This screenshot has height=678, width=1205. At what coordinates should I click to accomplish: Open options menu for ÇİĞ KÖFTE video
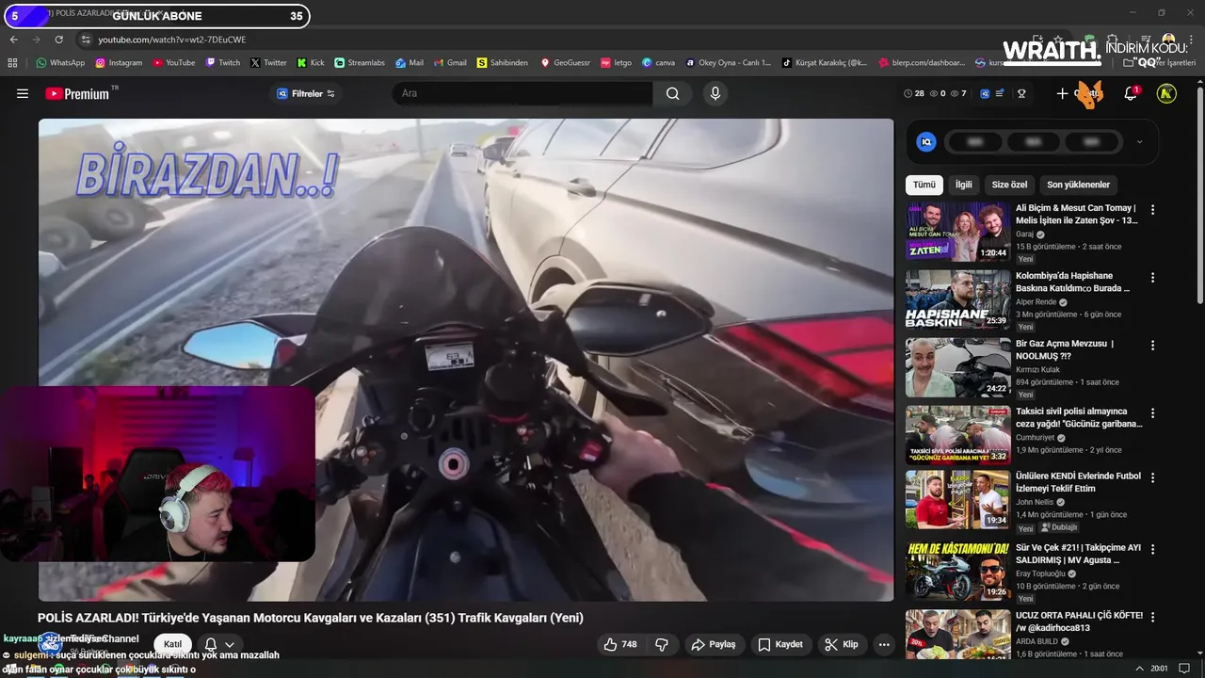(1152, 617)
